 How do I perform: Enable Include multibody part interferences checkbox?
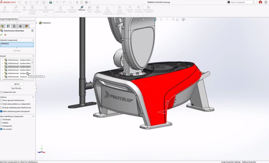point(1,107)
